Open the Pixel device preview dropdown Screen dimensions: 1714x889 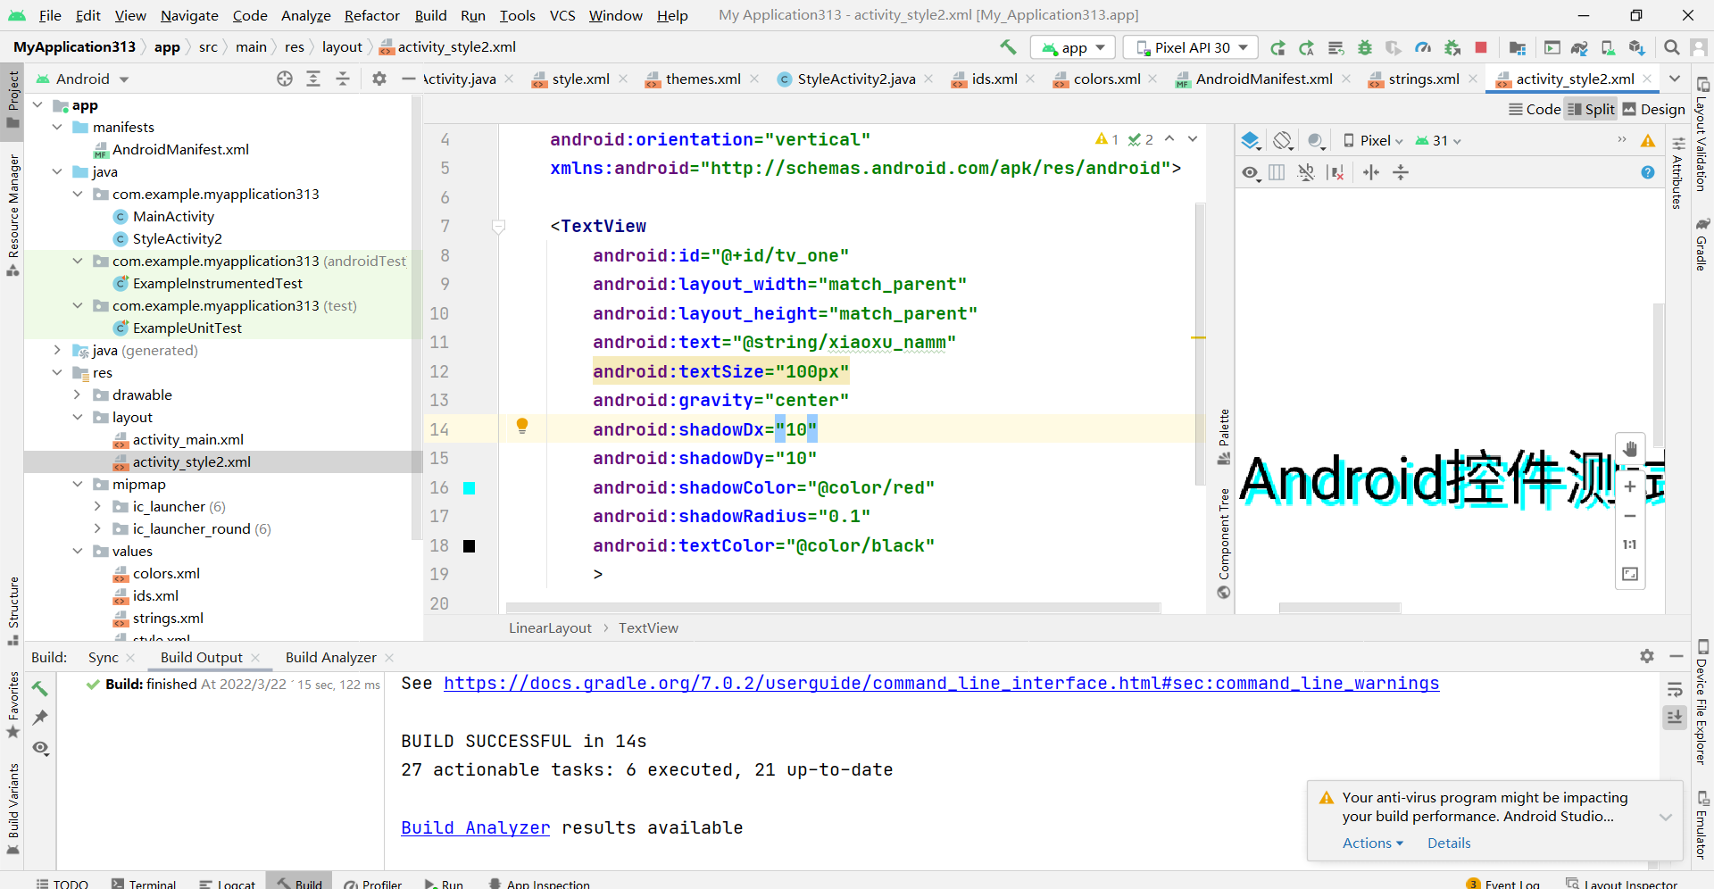[x=1373, y=141]
